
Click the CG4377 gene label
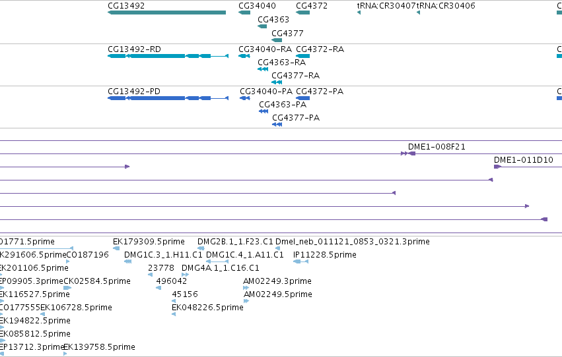[x=287, y=33]
